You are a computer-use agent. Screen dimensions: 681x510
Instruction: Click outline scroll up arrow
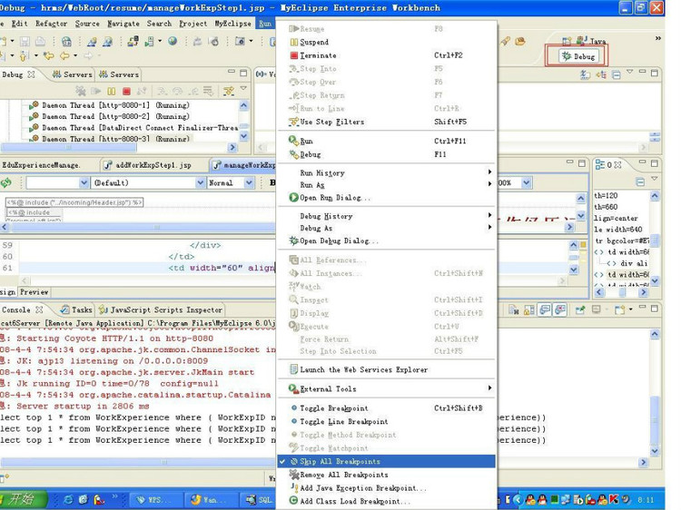[x=655, y=196]
